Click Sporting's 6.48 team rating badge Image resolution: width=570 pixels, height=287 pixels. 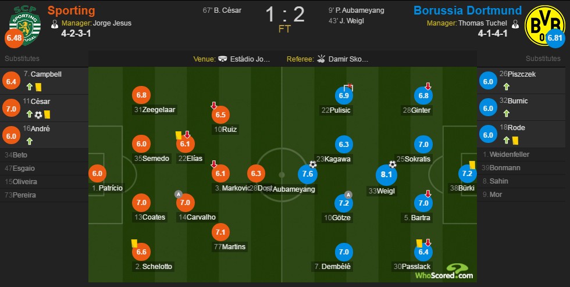pos(14,38)
